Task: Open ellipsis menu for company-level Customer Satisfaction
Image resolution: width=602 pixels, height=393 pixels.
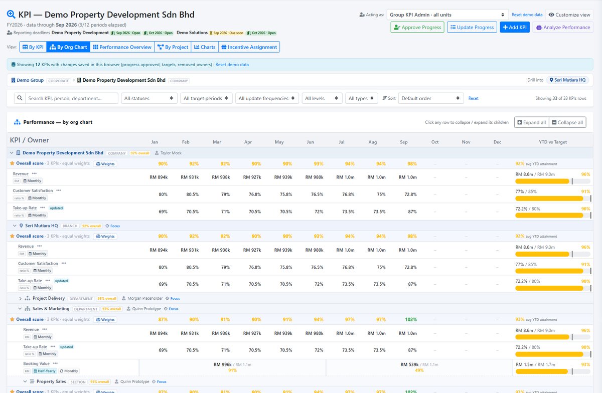Action: pyautogui.click(x=59, y=190)
